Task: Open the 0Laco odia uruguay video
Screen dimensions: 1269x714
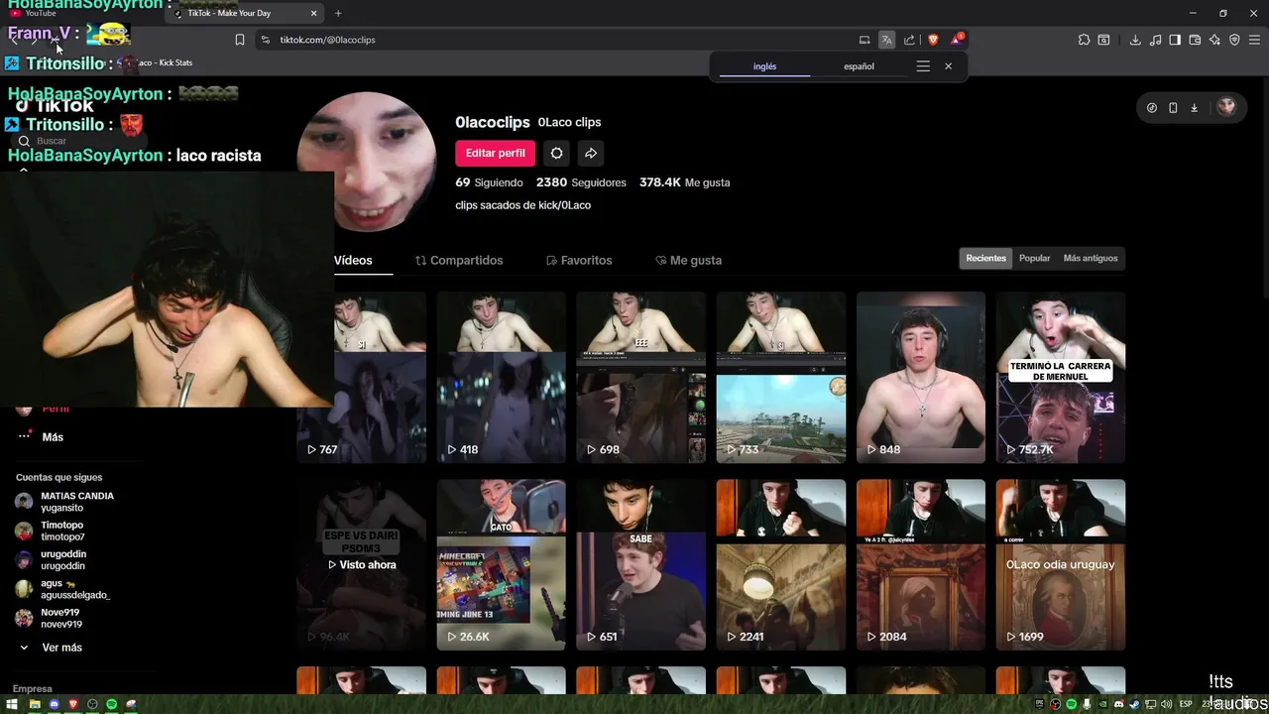Action: [1061, 564]
